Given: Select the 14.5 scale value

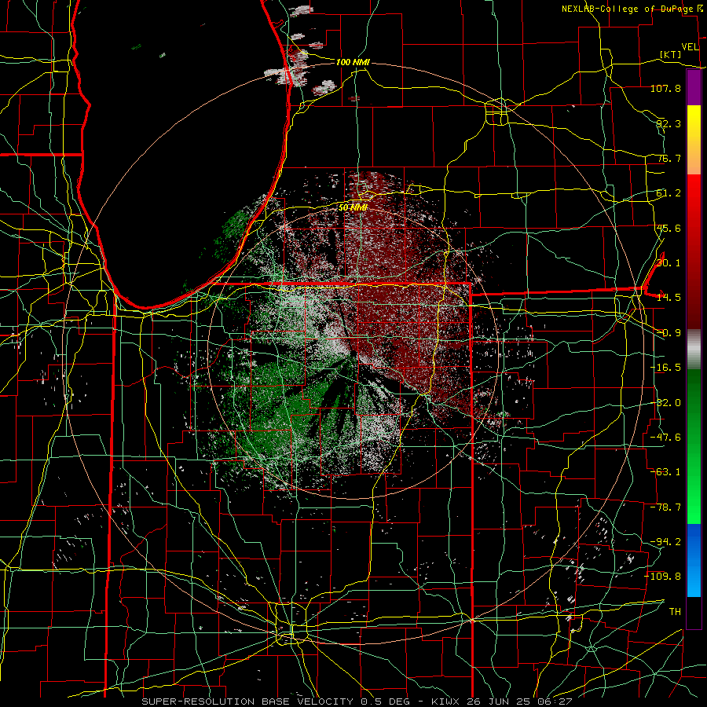Looking at the screenshot, I should (x=669, y=297).
